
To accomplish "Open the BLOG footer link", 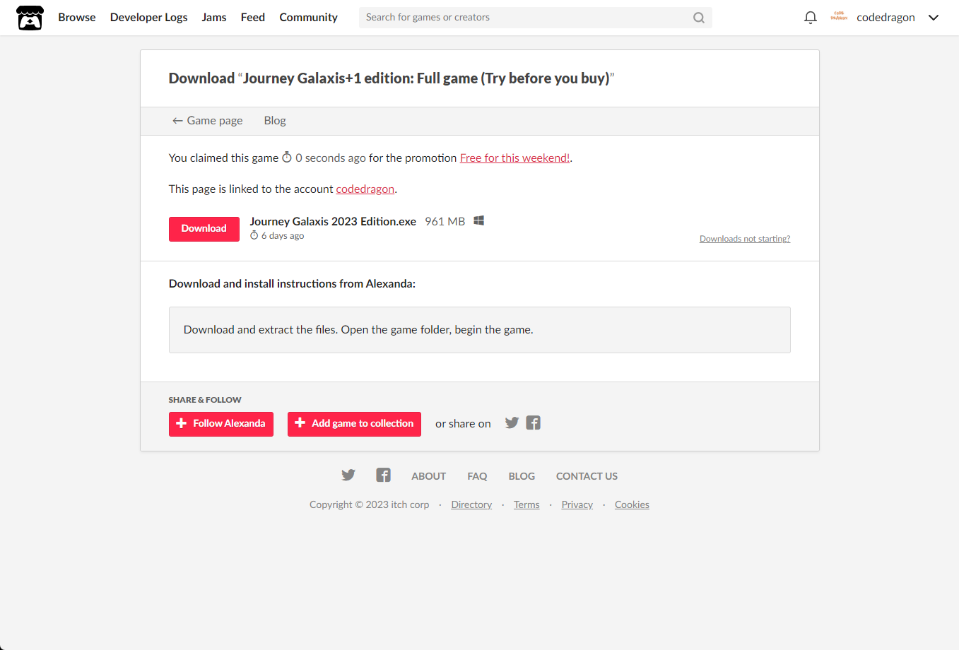I will [x=522, y=476].
